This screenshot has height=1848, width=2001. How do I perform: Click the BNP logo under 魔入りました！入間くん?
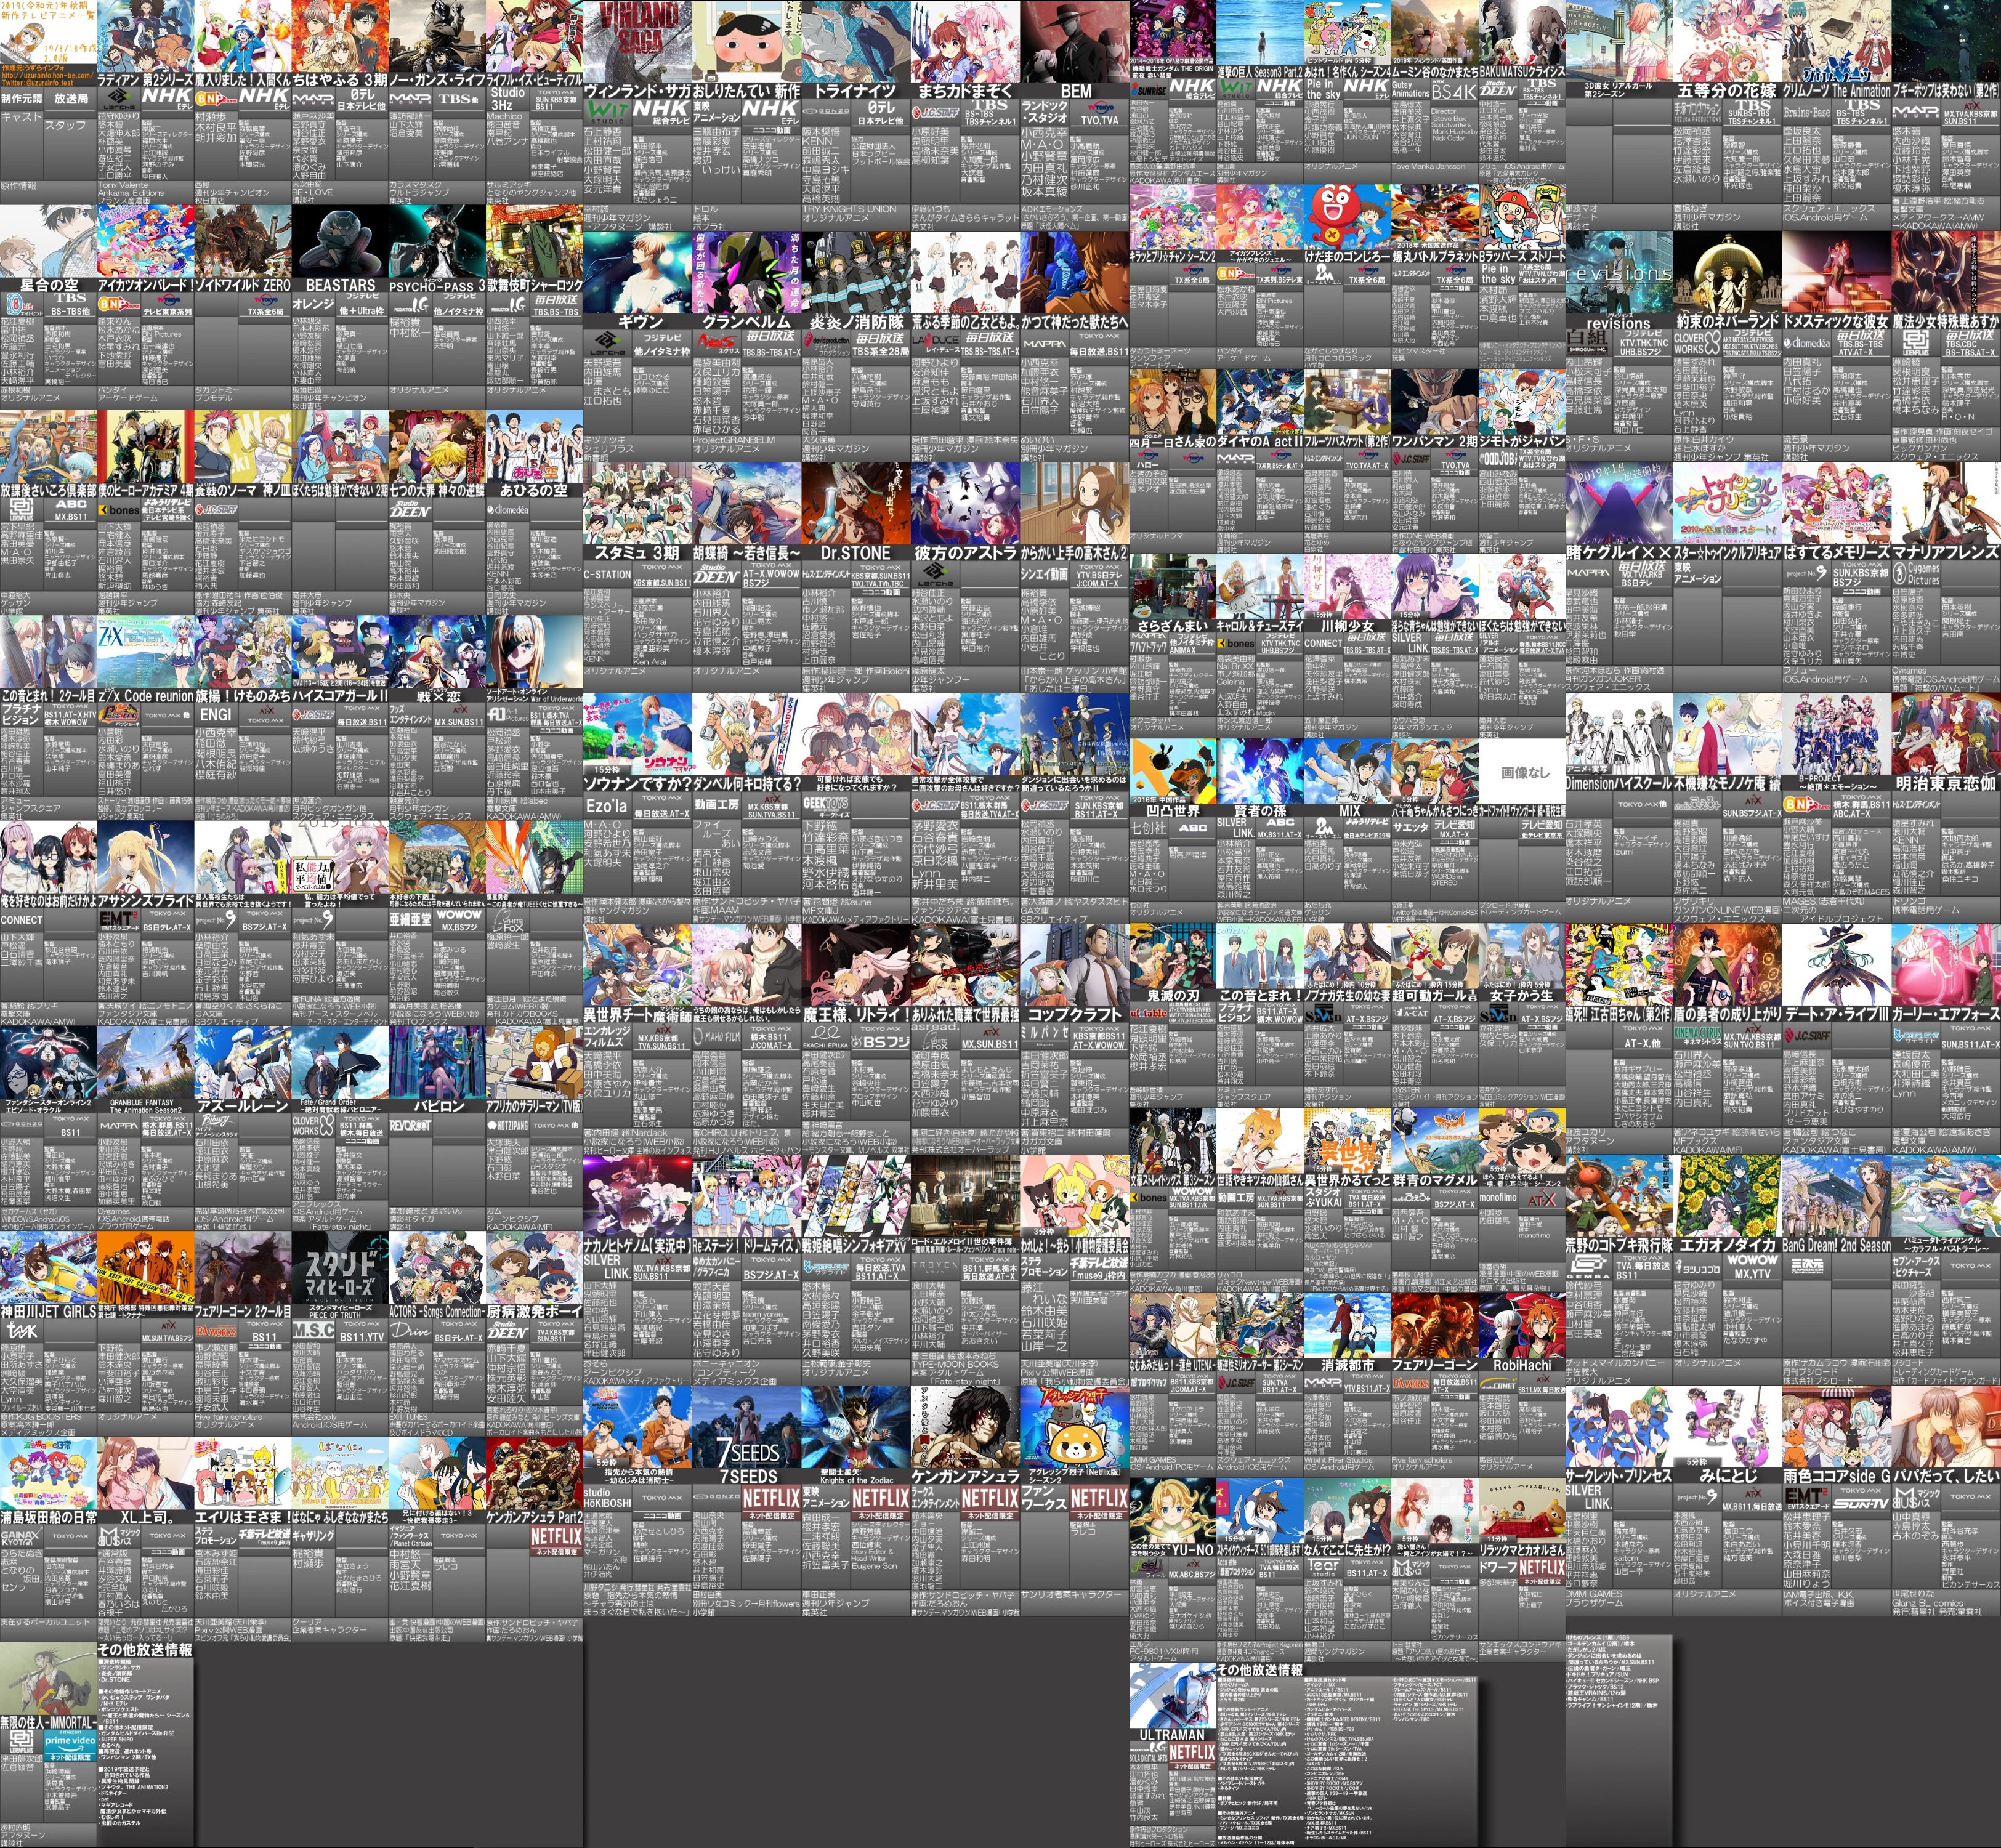[x=215, y=98]
